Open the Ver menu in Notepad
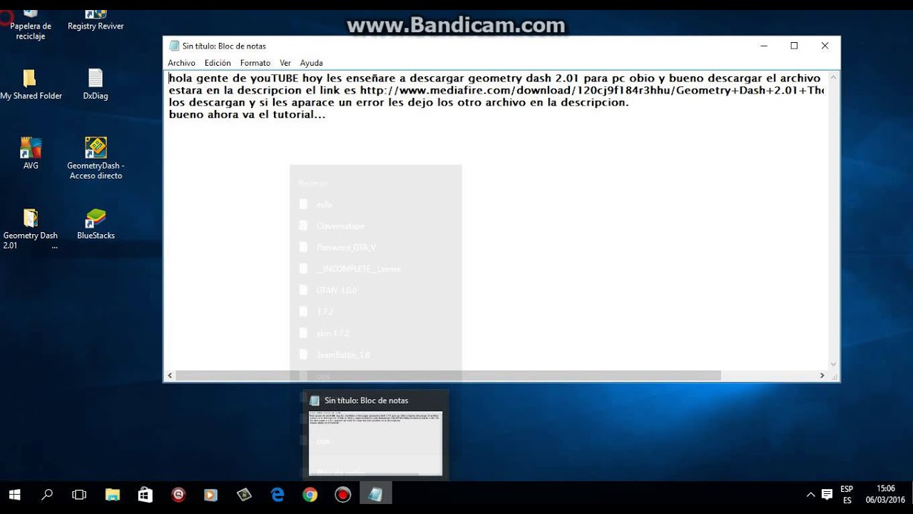The image size is (913, 514). coord(285,63)
